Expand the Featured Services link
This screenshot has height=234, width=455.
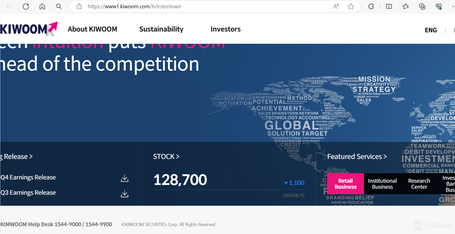click(x=357, y=157)
